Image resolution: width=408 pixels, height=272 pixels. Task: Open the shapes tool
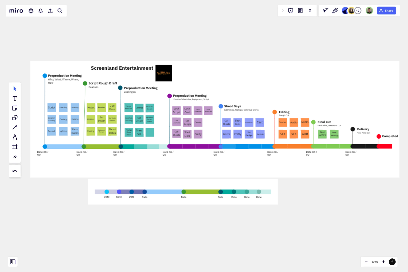(x=15, y=118)
